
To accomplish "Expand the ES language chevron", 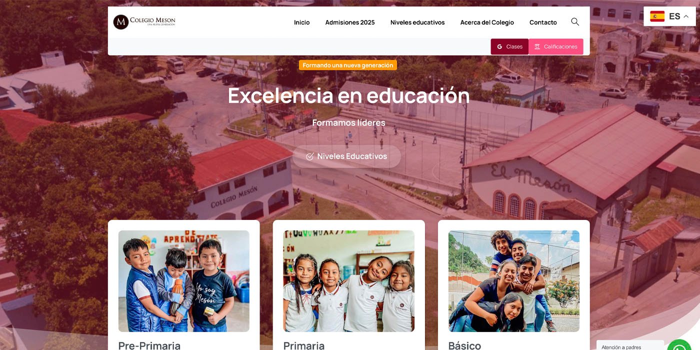I will (x=686, y=16).
